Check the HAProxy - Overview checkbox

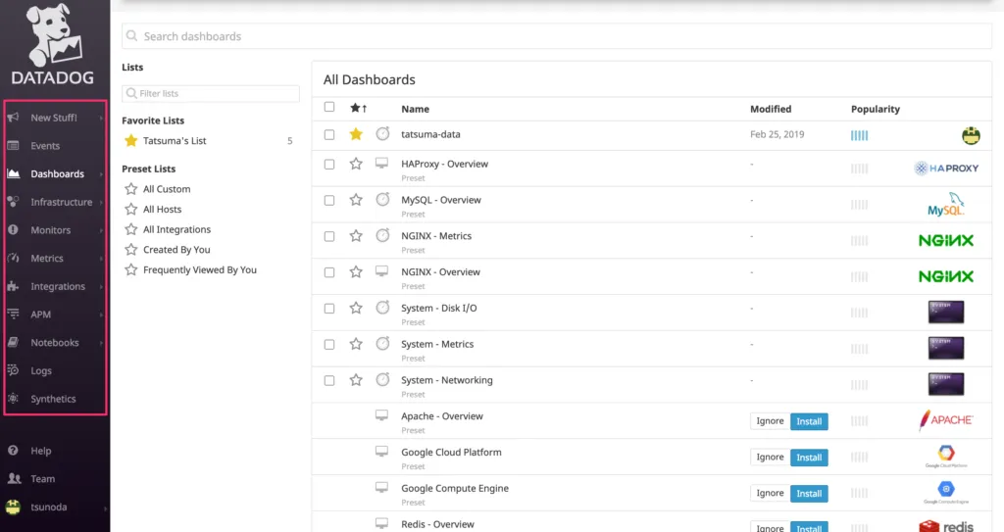329,164
